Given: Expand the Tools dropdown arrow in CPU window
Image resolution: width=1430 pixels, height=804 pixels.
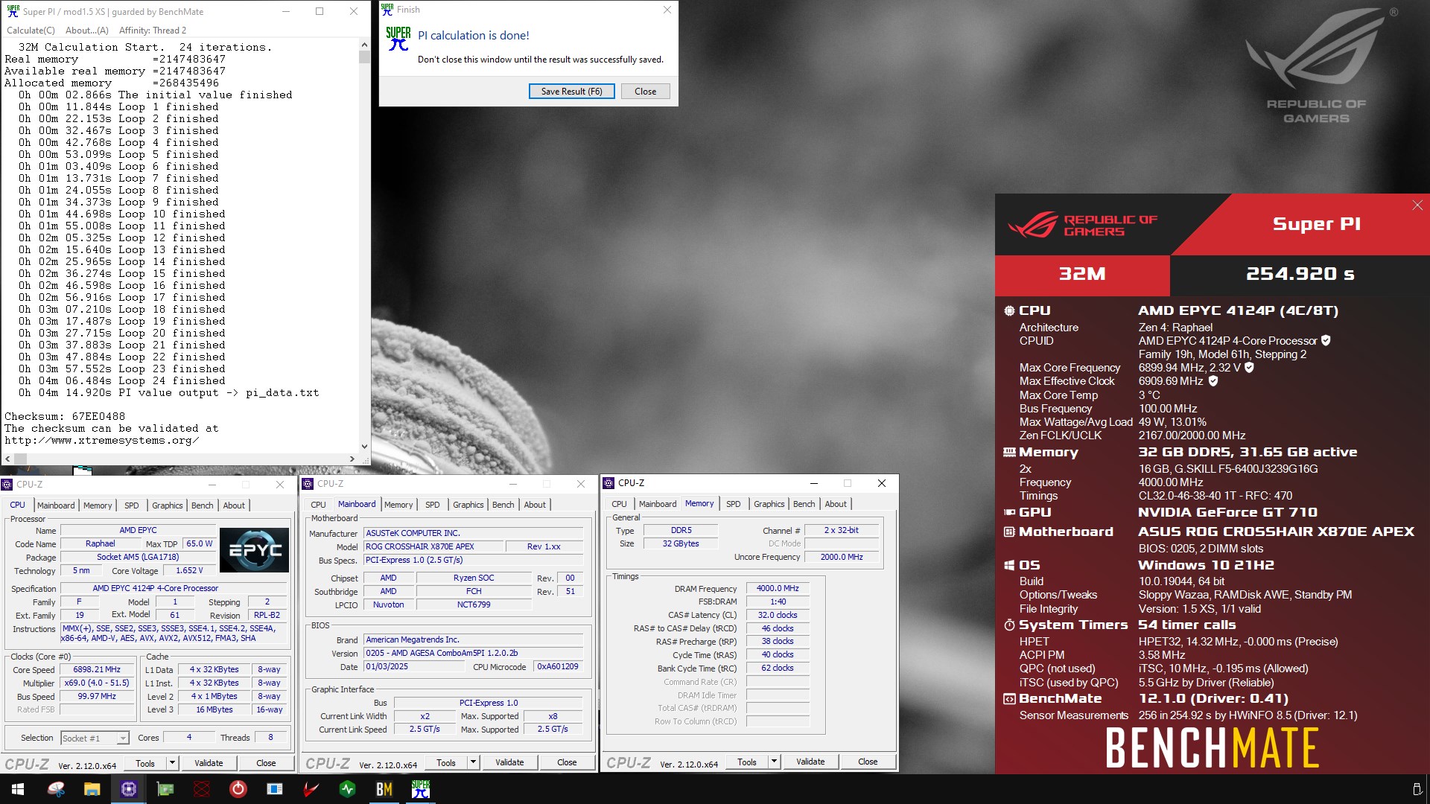Looking at the screenshot, I should click(x=172, y=763).
